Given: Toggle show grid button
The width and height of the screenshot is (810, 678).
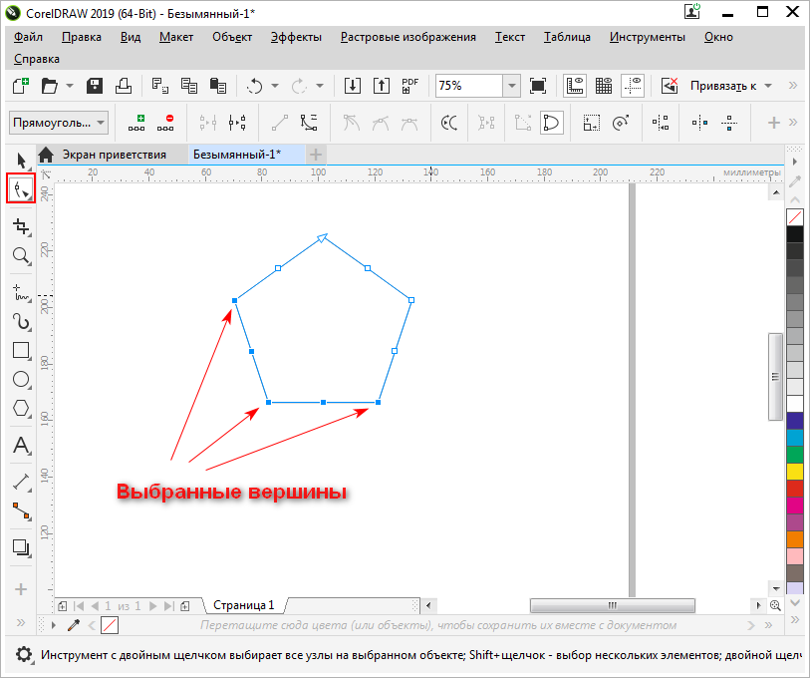Looking at the screenshot, I should click(x=603, y=86).
